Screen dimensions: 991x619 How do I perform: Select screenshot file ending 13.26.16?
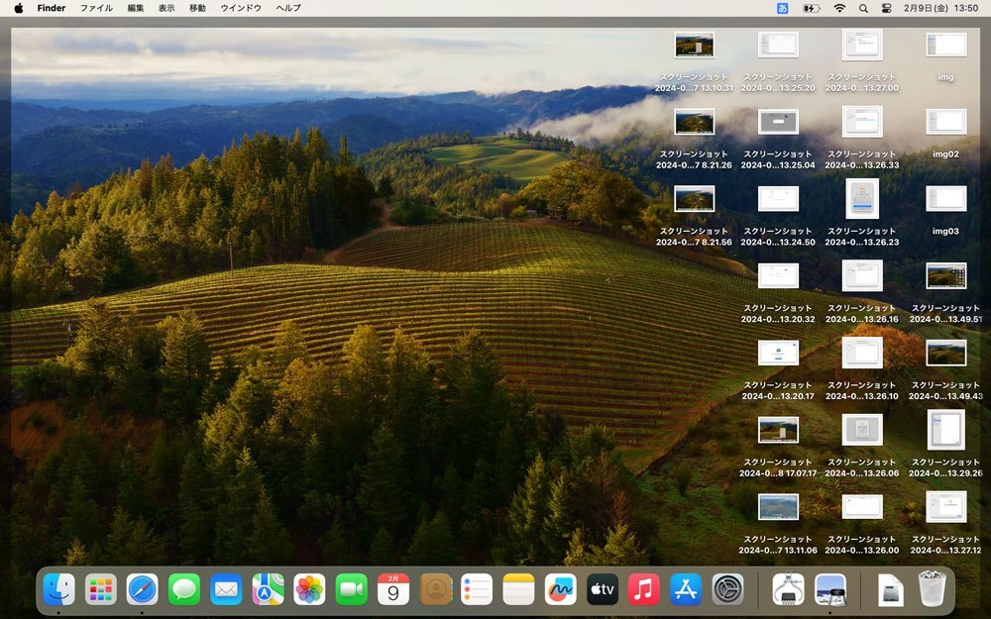pyautogui.click(x=862, y=276)
